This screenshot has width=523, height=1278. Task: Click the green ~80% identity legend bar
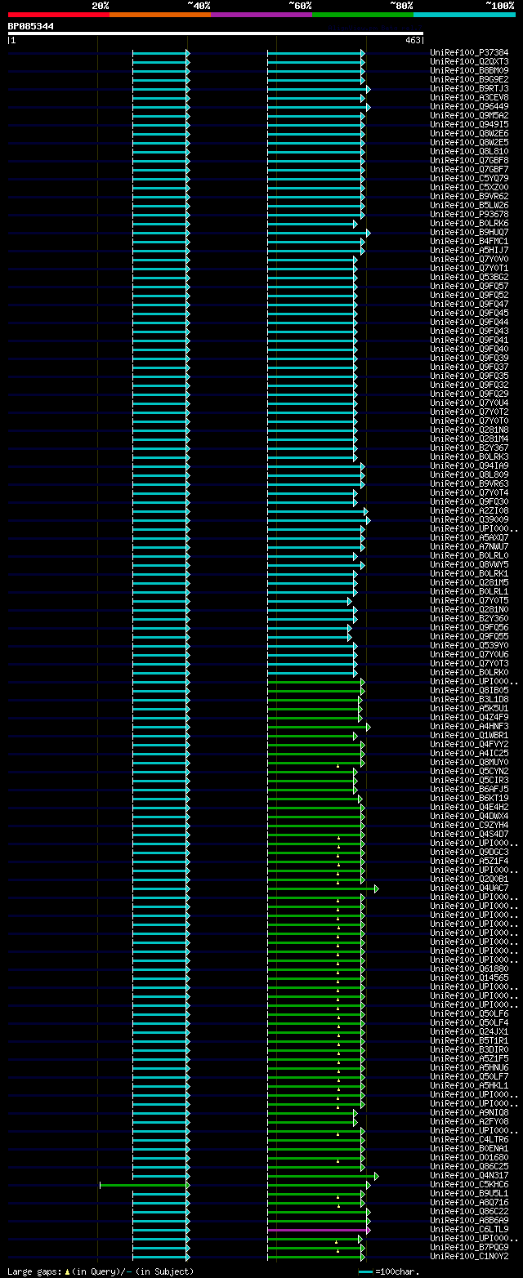click(363, 15)
